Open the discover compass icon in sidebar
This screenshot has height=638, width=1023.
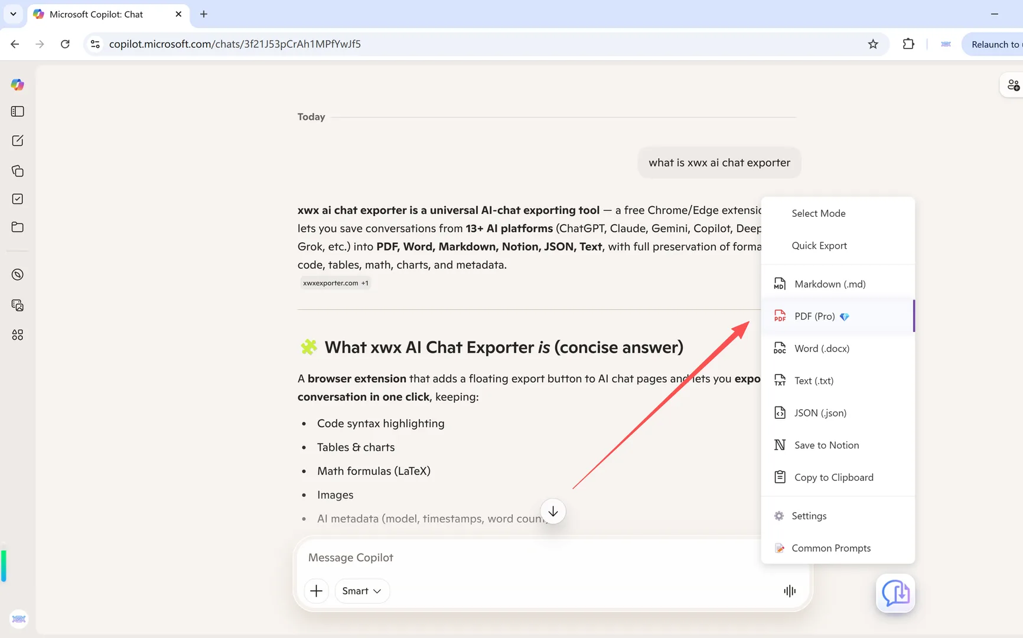[18, 275]
